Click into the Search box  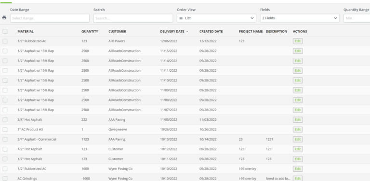tap(133, 18)
